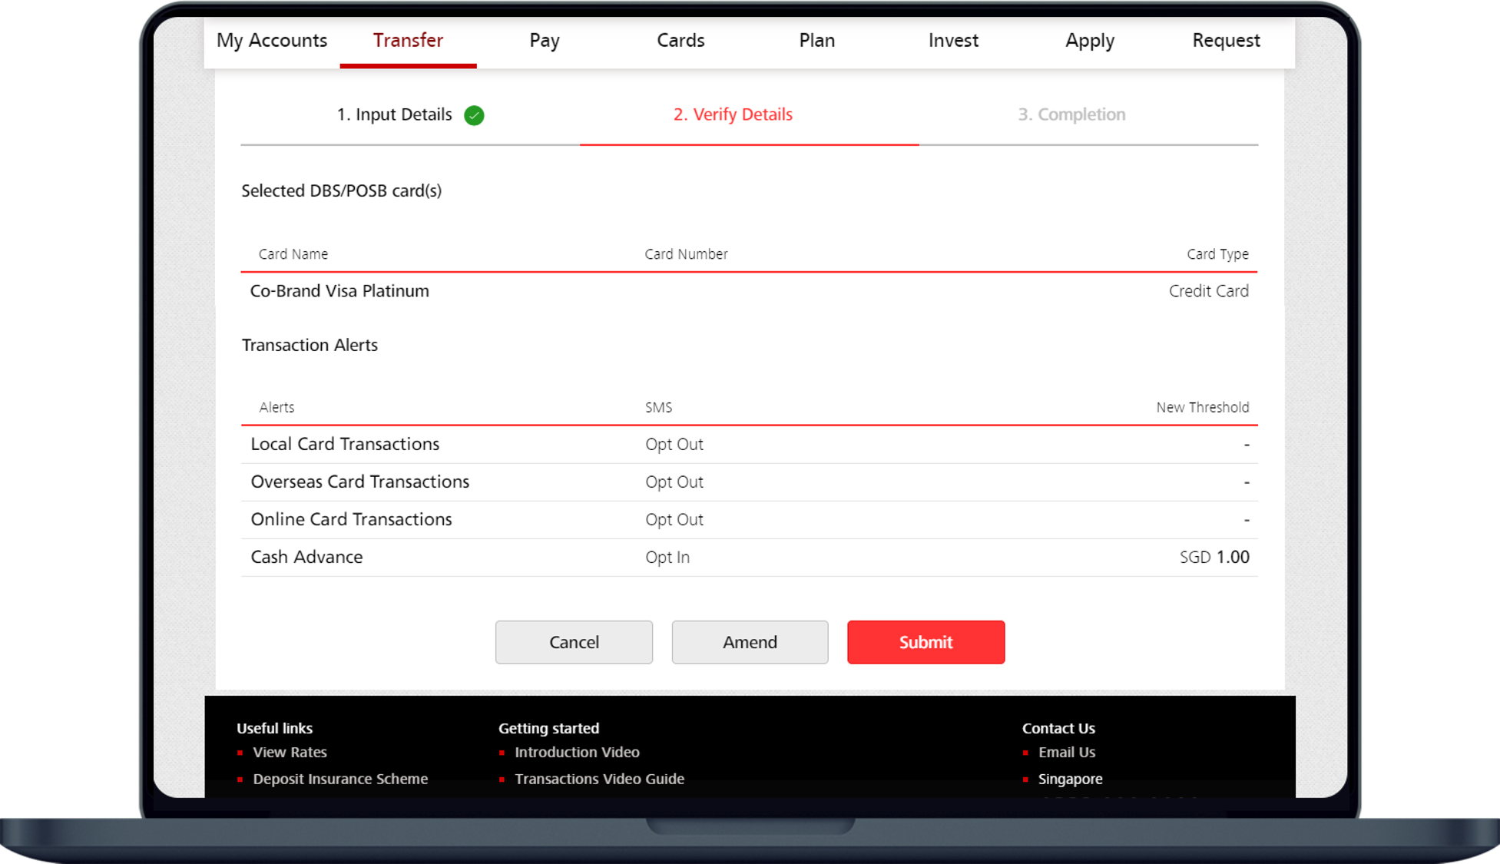1500x864 pixels.
Task: Open the Plan menu item
Action: point(816,41)
